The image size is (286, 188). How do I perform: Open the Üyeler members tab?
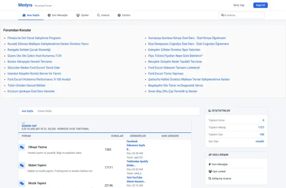tap(82, 15)
